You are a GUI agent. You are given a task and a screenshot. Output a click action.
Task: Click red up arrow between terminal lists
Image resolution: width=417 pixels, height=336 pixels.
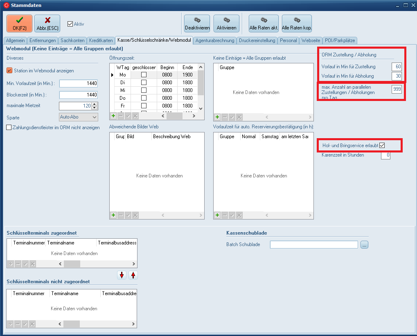133,275
